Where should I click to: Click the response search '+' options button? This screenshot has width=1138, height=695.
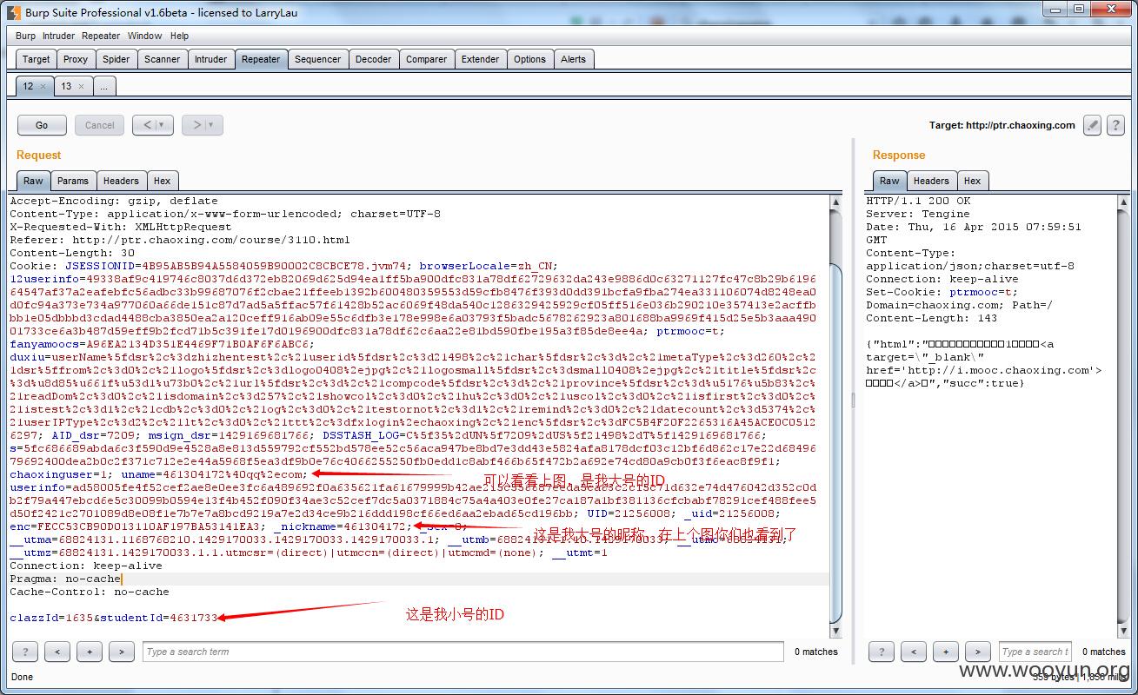pos(945,652)
